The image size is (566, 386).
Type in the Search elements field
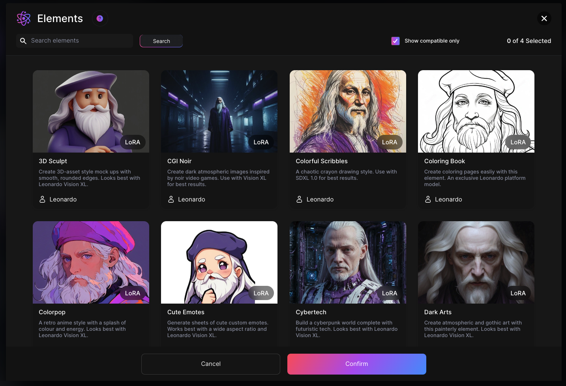79,41
